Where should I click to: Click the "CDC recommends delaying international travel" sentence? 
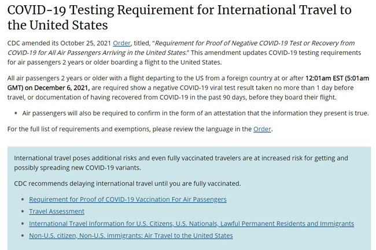click(127, 184)
